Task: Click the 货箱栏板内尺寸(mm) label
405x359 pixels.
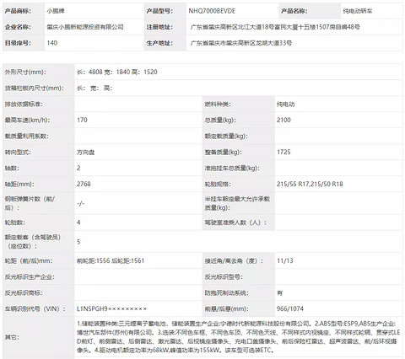Action: pyautogui.click(x=34, y=88)
